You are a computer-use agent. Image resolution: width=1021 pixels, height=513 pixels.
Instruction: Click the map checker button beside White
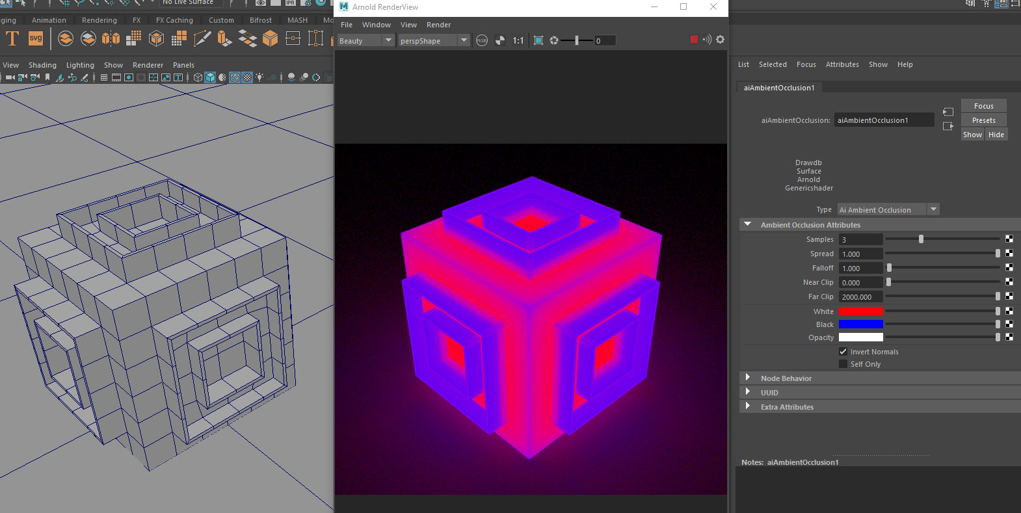click(x=1009, y=311)
